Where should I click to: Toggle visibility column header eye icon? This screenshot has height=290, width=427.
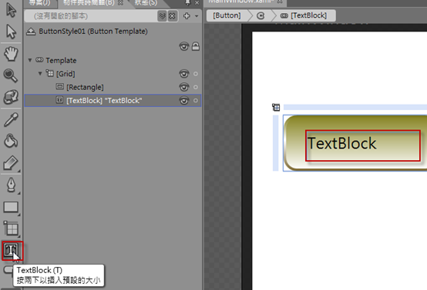[183, 46]
